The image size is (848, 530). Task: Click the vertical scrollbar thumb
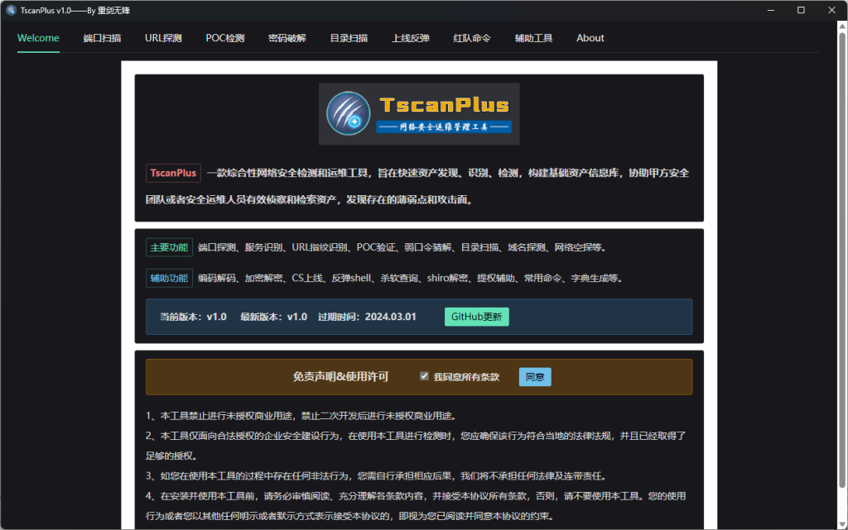pos(842,259)
